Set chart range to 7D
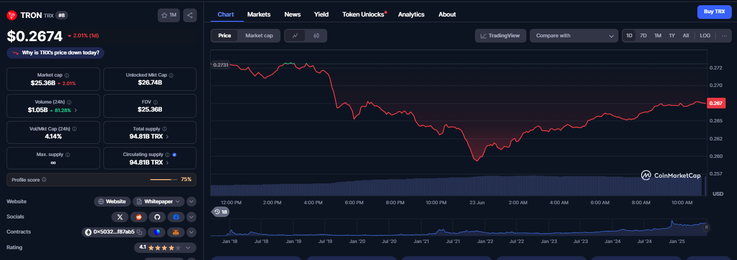 (x=643, y=35)
